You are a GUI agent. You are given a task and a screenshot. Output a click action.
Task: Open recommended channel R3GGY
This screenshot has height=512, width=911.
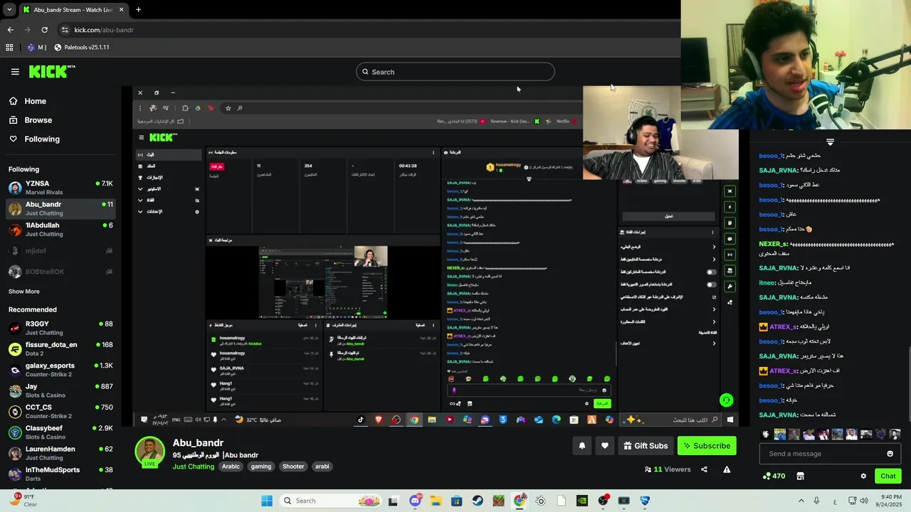(60, 328)
